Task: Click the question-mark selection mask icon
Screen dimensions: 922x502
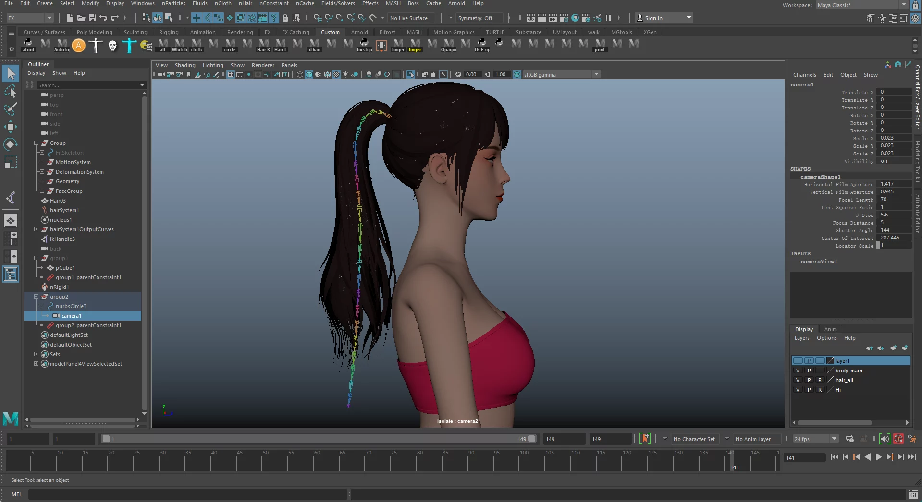Action: [274, 18]
